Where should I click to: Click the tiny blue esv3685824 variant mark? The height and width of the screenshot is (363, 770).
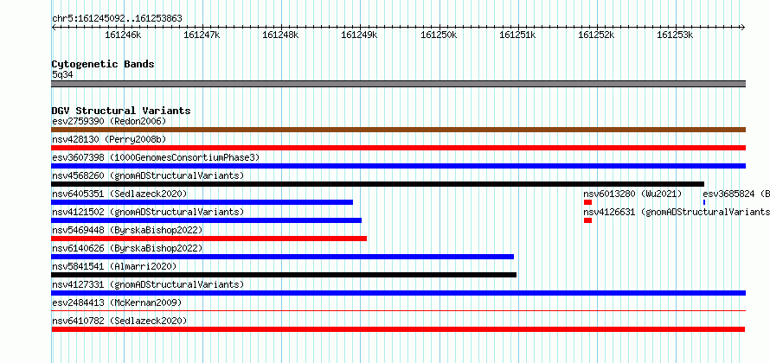pyautogui.click(x=704, y=202)
